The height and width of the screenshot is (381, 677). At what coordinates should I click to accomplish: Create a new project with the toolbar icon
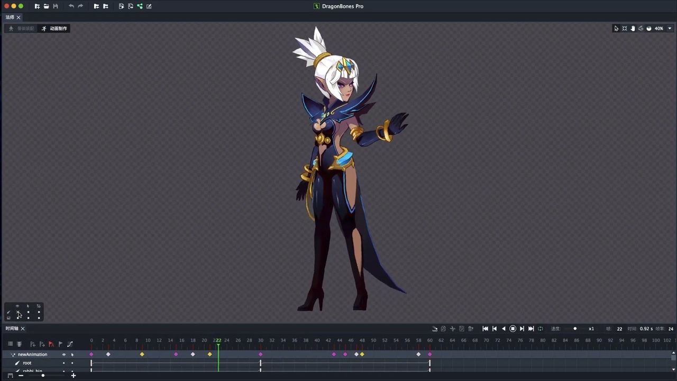click(37, 6)
